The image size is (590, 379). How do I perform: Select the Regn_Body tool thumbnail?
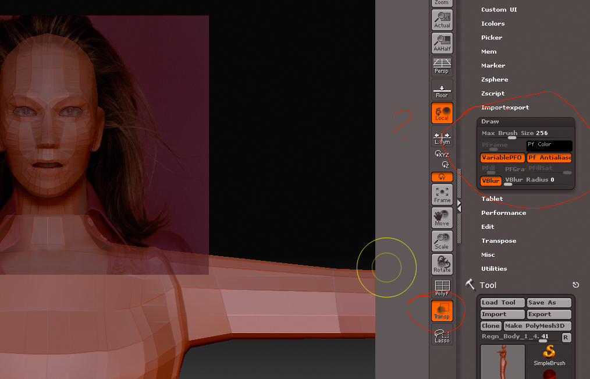tap(503, 362)
